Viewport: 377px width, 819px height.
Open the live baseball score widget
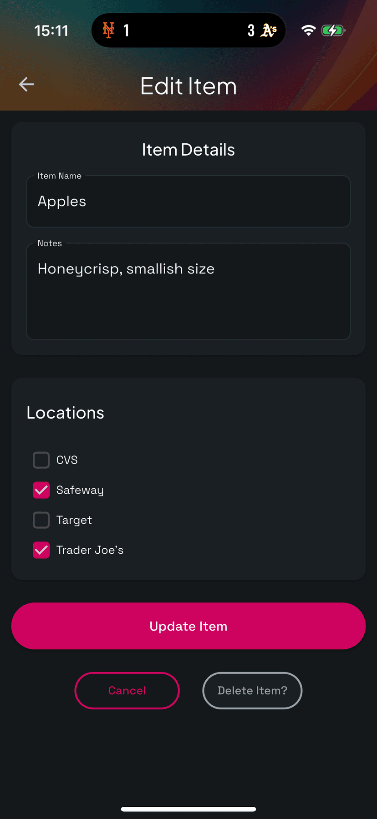tap(188, 30)
